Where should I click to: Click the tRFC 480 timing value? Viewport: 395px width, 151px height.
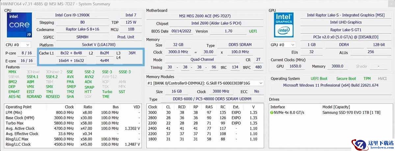point(258,67)
